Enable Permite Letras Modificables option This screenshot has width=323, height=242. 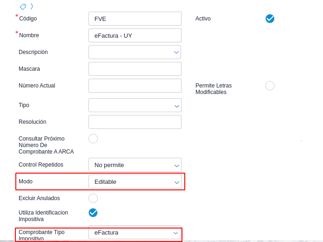270,86
